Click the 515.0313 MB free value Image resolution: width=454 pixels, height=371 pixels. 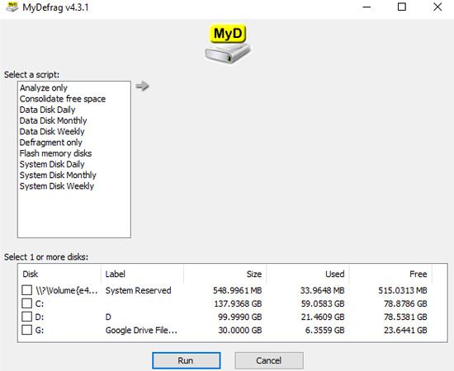coord(403,290)
